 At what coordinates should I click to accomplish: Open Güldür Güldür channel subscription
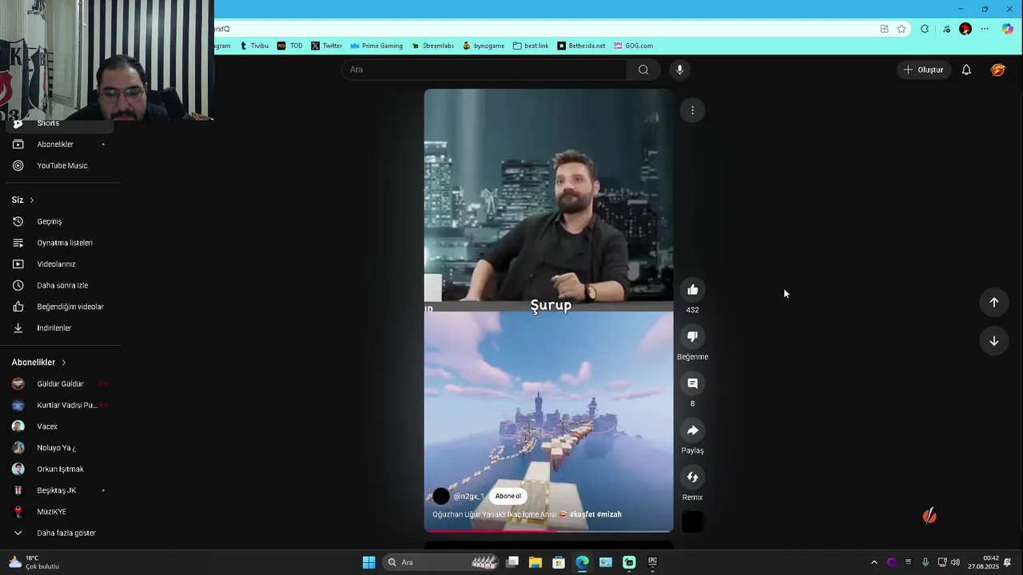61,384
